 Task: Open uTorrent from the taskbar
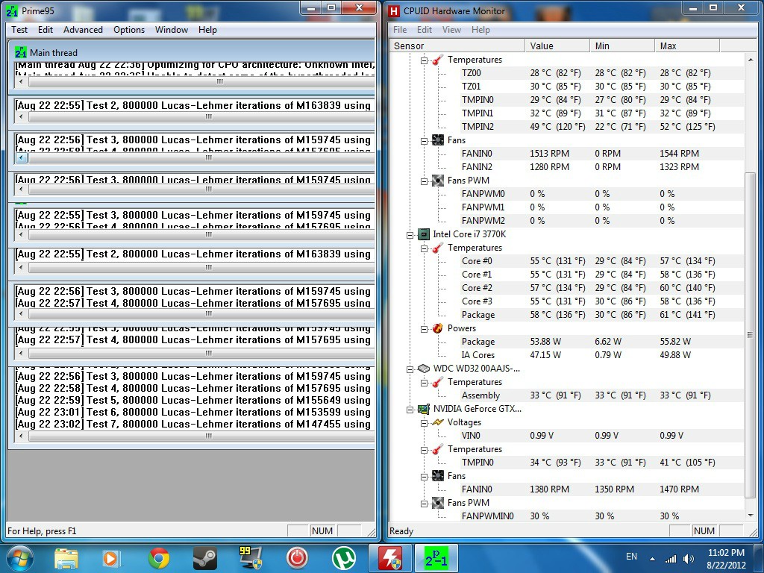point(343,558)
